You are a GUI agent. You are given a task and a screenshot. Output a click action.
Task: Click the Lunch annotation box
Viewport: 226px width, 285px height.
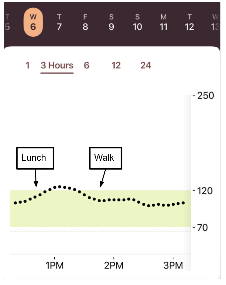pyautogui.click(x=35, y=158)
